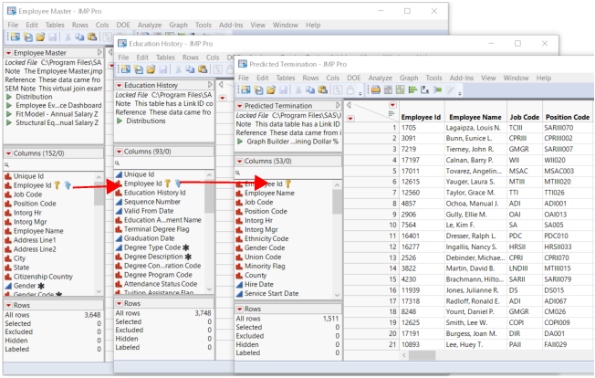Click the link key icon beside Employee Id in Employee Master

click(x=57, y=184)
